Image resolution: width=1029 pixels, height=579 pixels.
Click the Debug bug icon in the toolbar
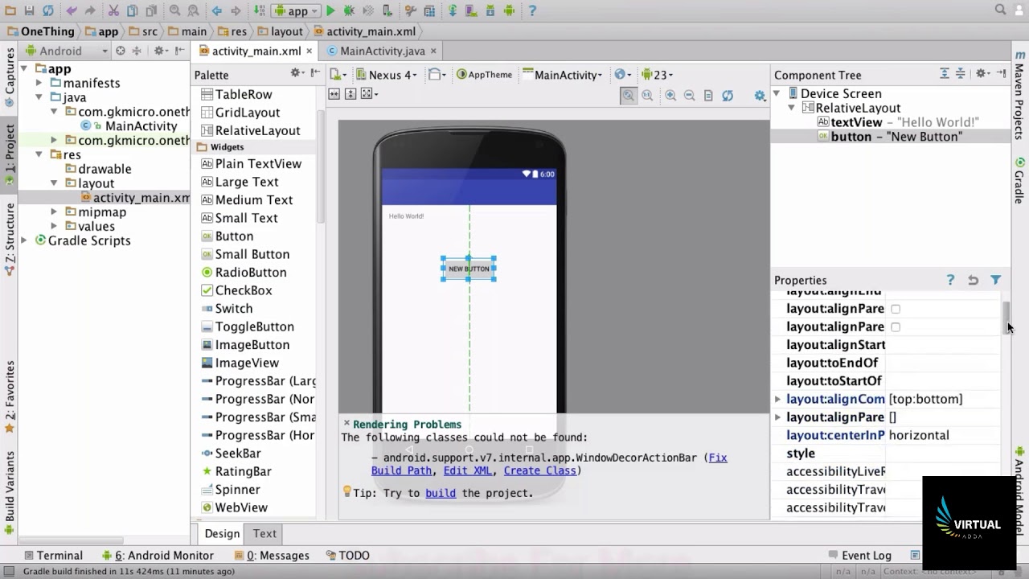(349, 10)
